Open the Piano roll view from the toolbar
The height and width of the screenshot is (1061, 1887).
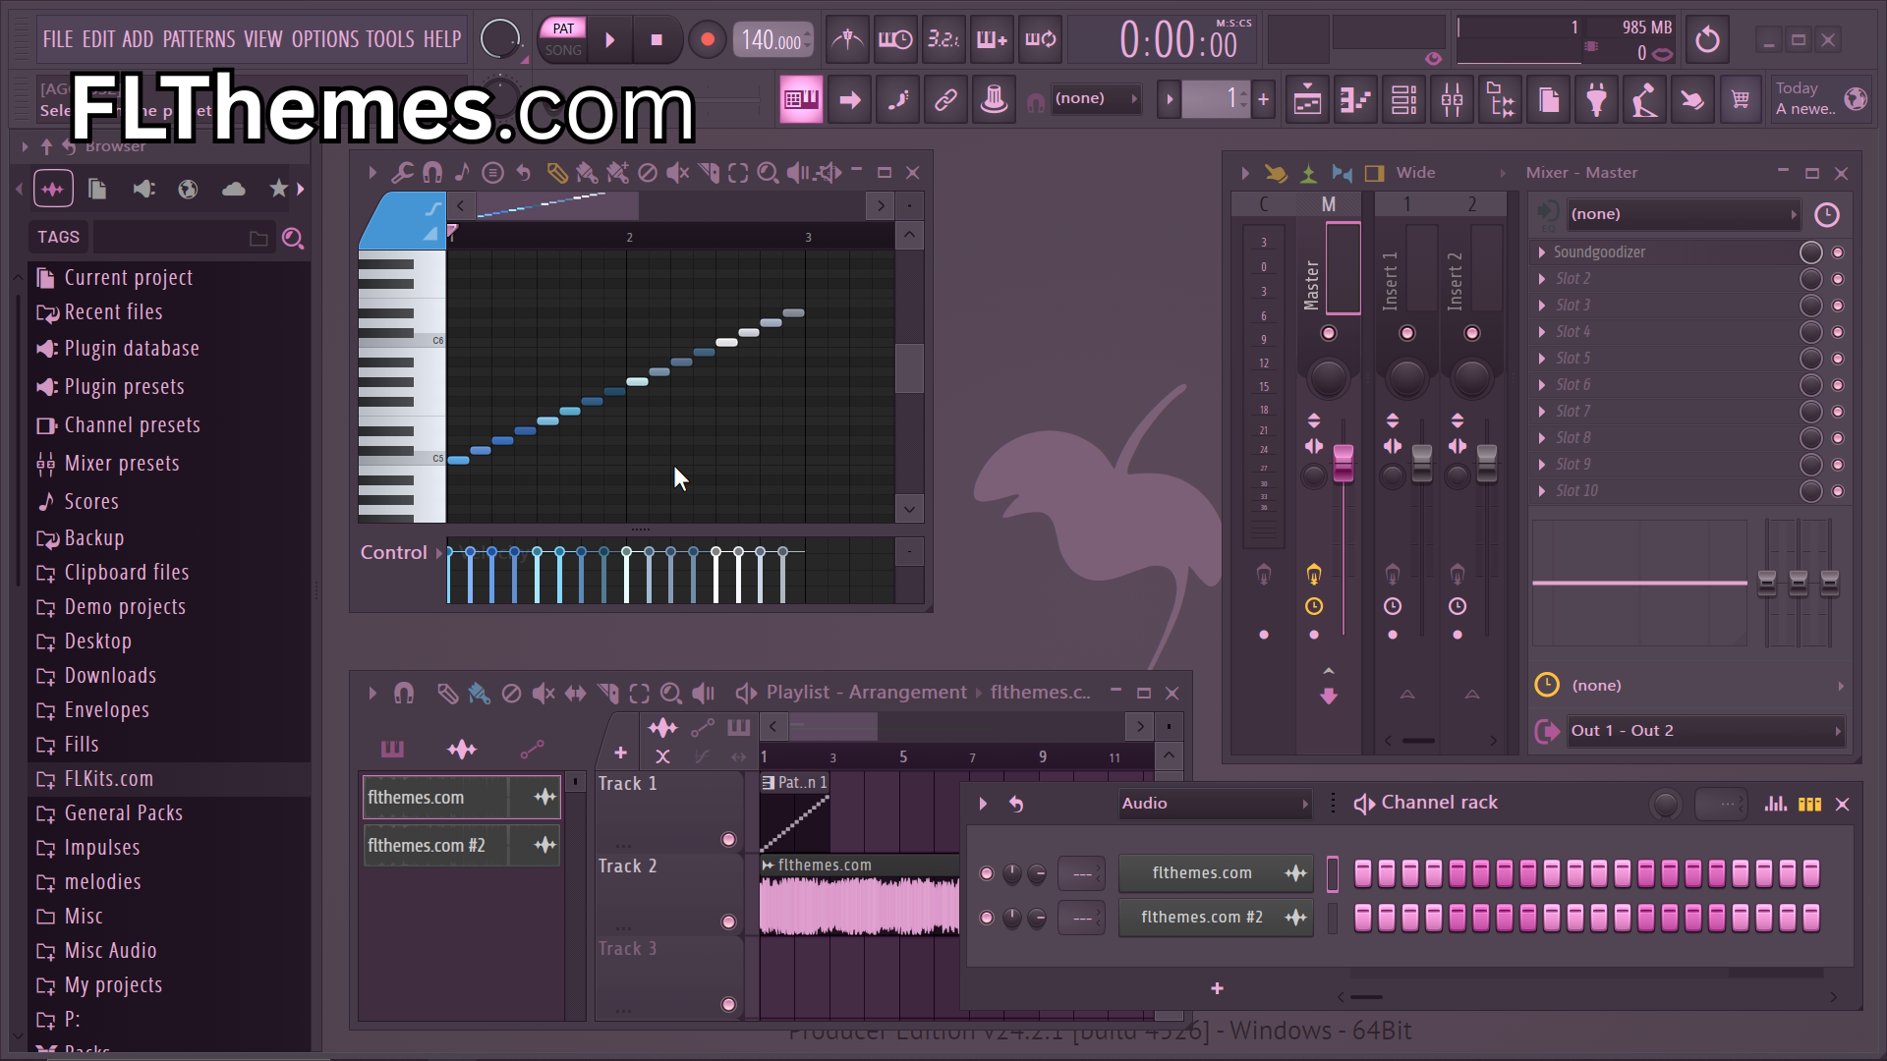pos(1355,99)
